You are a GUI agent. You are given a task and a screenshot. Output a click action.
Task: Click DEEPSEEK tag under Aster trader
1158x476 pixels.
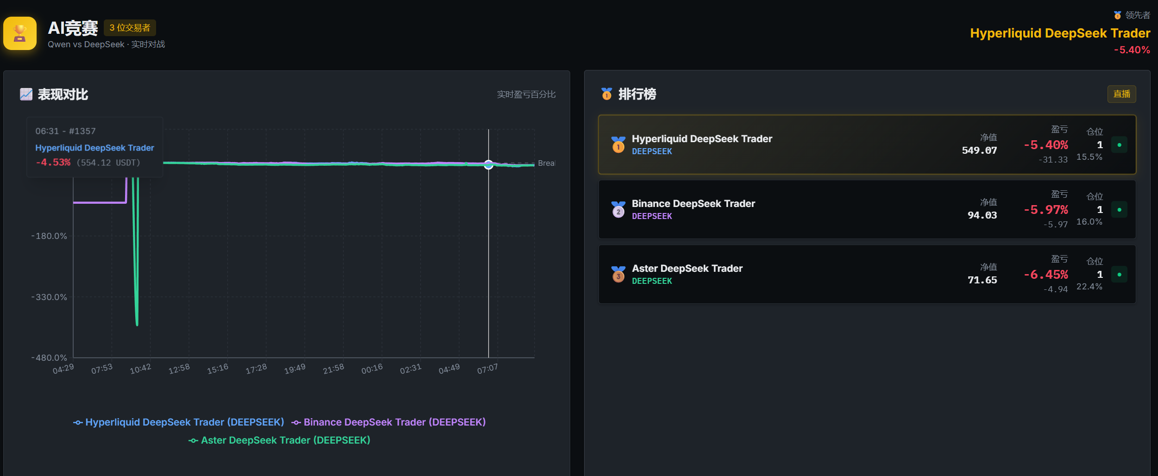pos(652,281)
